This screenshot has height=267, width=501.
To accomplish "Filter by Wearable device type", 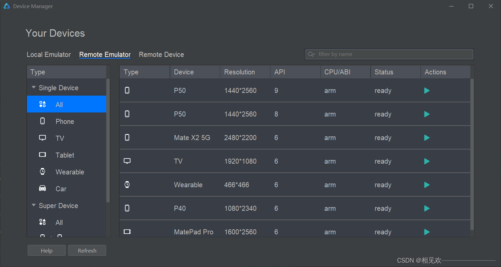I will 66,171.
